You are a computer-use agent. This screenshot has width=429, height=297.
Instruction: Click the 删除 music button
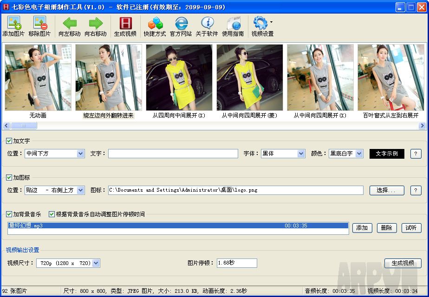click(387, 228)
